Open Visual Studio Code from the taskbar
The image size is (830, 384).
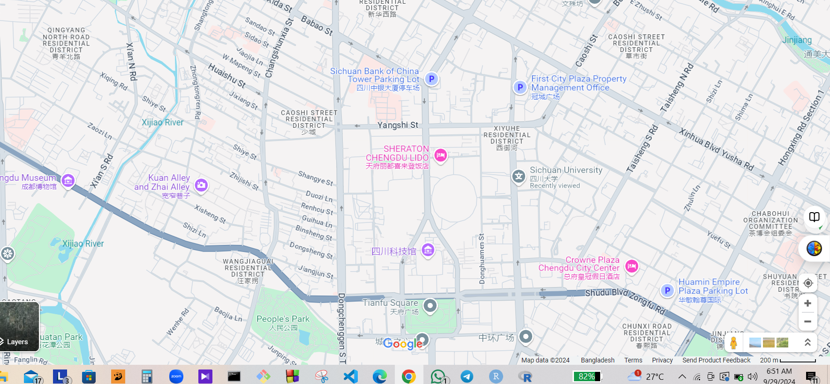(x=350, y=377)
